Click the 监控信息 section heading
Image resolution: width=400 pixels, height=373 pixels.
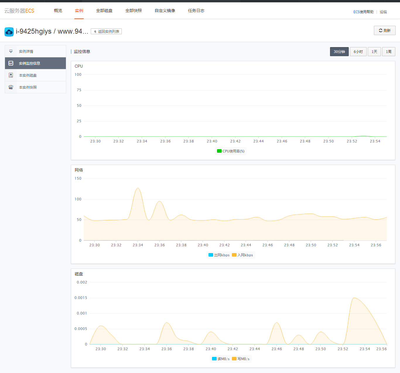[82, 51]
